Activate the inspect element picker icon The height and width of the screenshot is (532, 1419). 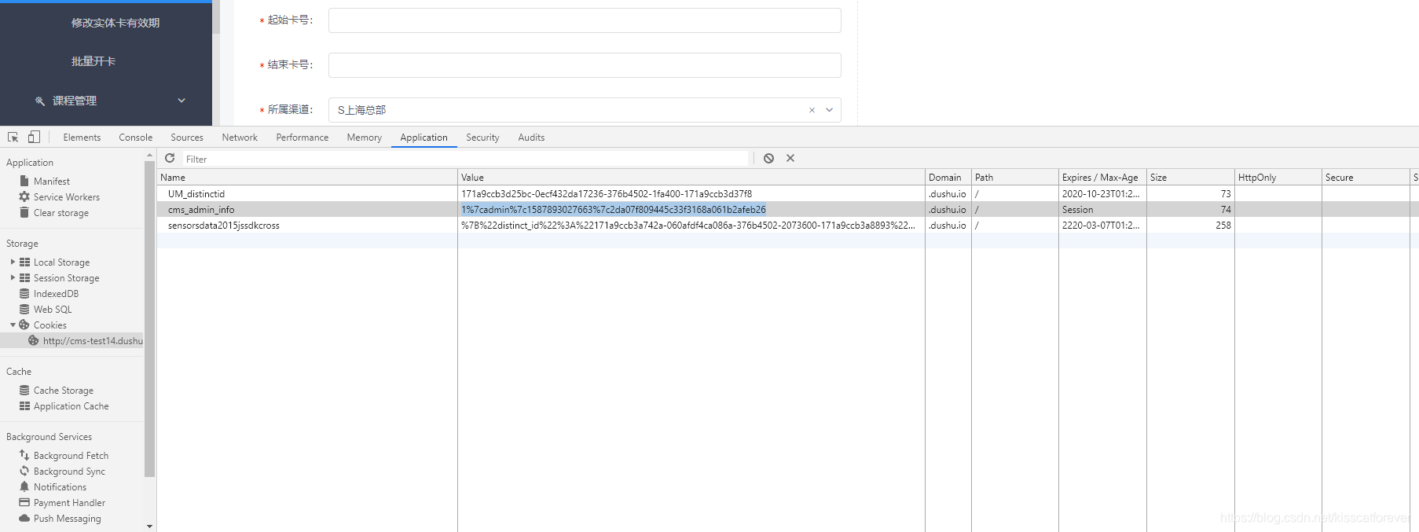coord(13,137)
